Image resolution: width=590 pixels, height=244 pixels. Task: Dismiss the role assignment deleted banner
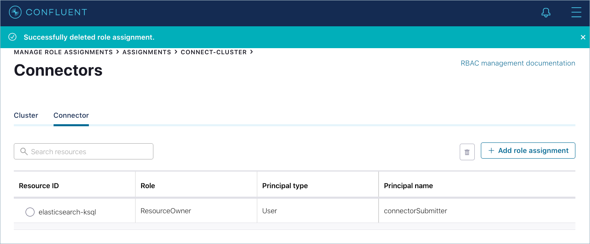coord(583,37)
